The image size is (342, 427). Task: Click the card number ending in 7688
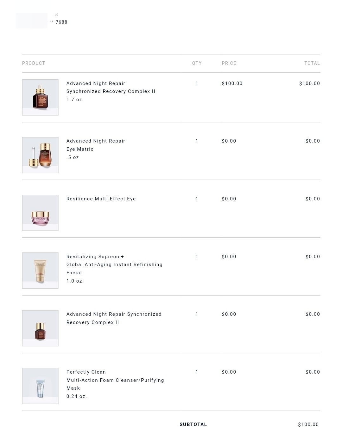point(61,22)
